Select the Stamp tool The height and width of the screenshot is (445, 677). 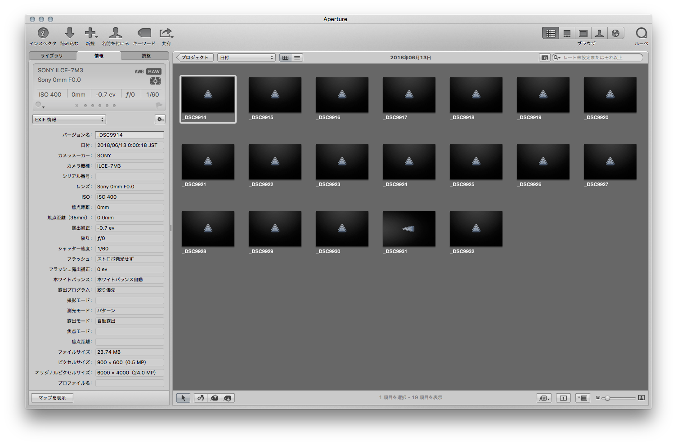pos(228,398)
